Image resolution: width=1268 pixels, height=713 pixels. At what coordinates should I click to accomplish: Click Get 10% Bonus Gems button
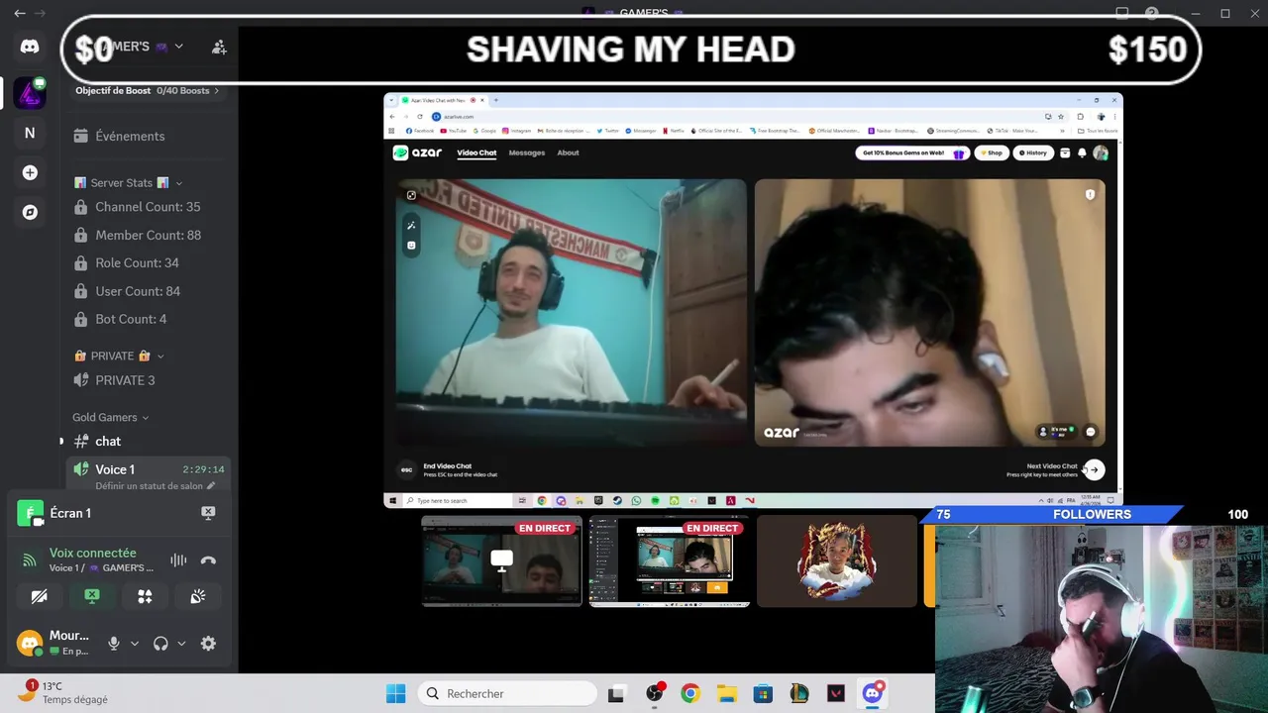pyautogui.click(x=912, y=153)
